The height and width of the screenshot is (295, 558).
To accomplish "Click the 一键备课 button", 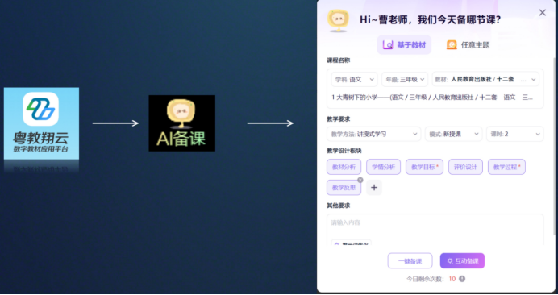I will [410, 261].
